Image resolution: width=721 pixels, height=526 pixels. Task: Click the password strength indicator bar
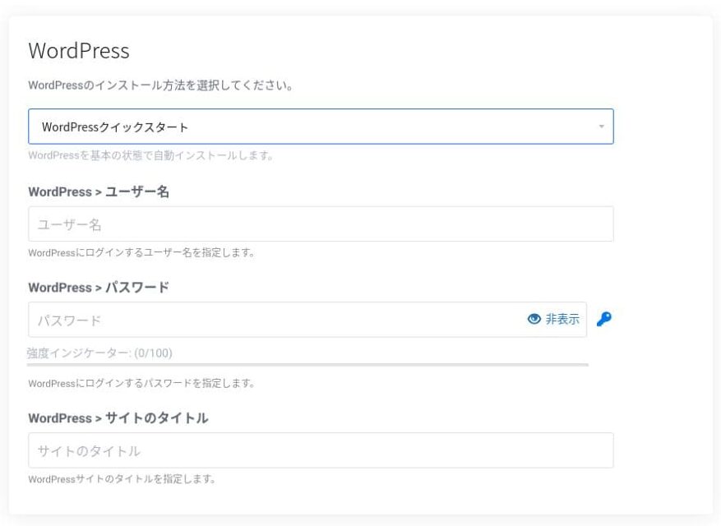pyautogui.click(x=307, y=363)
